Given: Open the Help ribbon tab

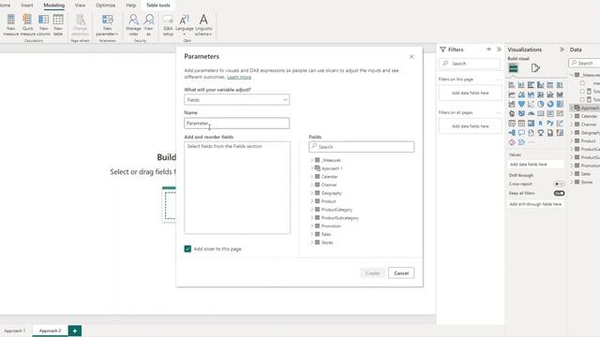Looking at the screenshot, I should (x=131, y=6).
